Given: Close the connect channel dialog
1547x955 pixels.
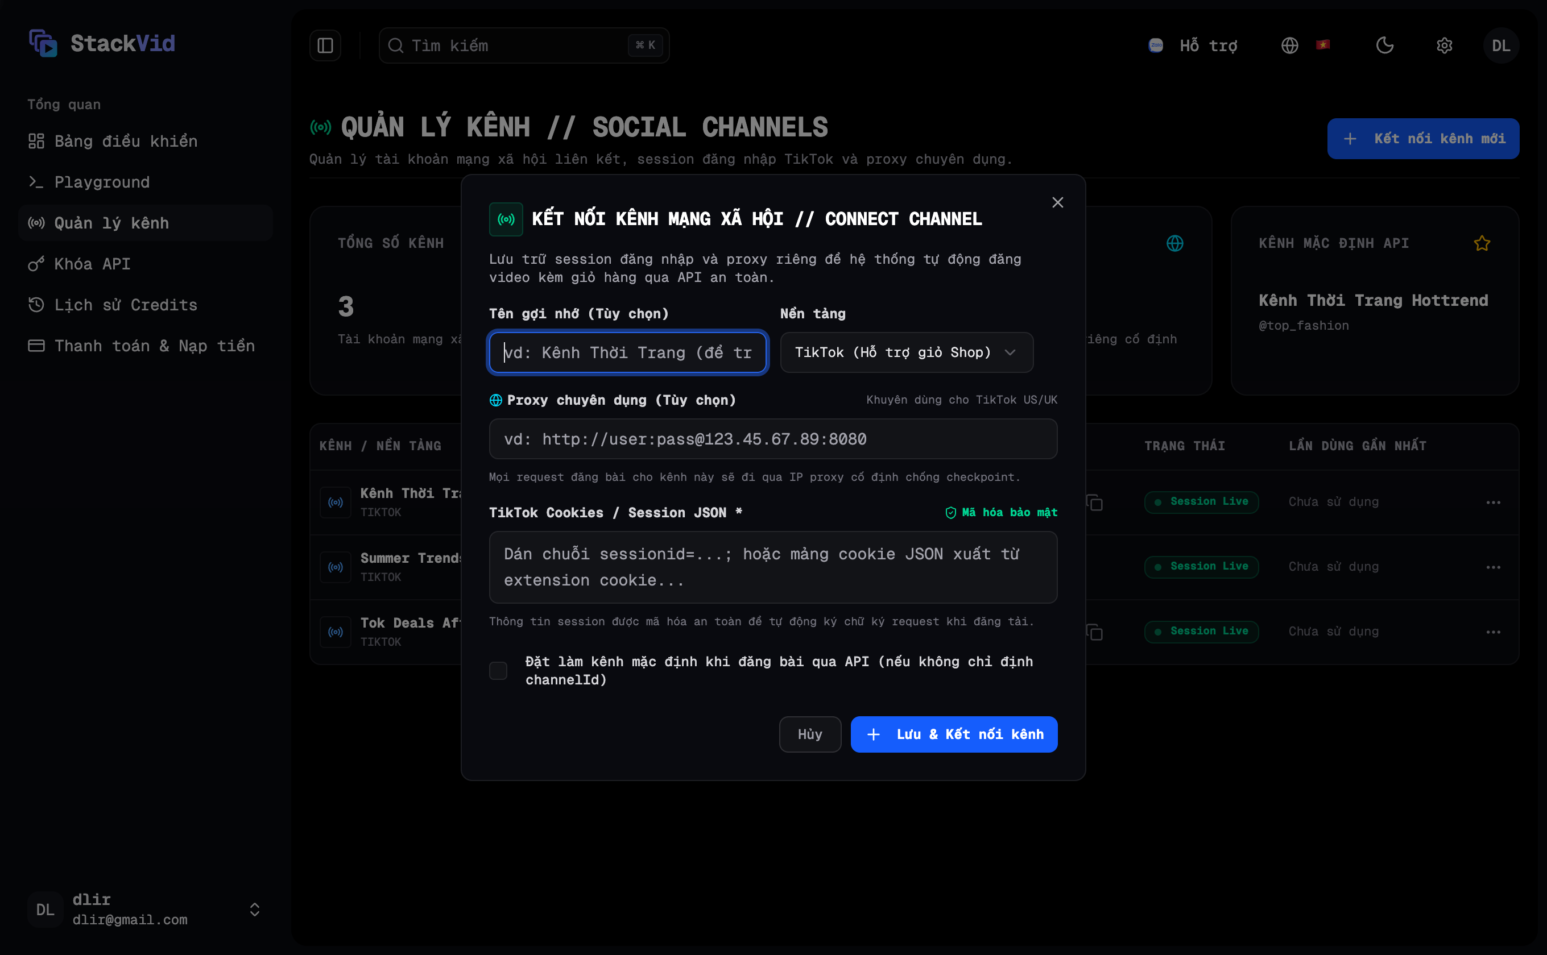Looking at the screenshot, I should pyautogui.click(x=1057, y=202).
